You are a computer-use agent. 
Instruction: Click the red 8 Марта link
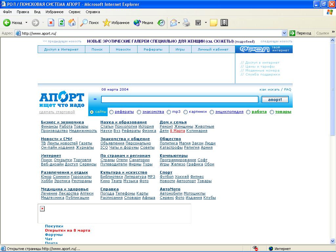pos(178,131)
